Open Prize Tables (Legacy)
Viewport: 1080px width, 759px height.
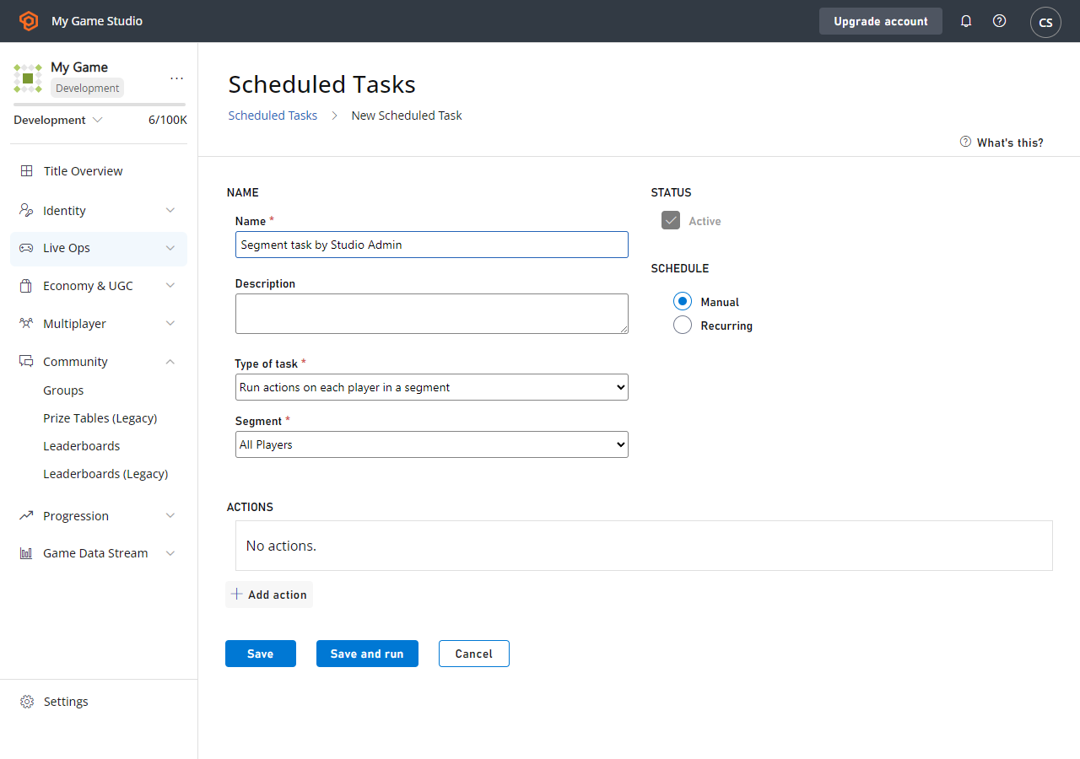(x=100, y=418)
